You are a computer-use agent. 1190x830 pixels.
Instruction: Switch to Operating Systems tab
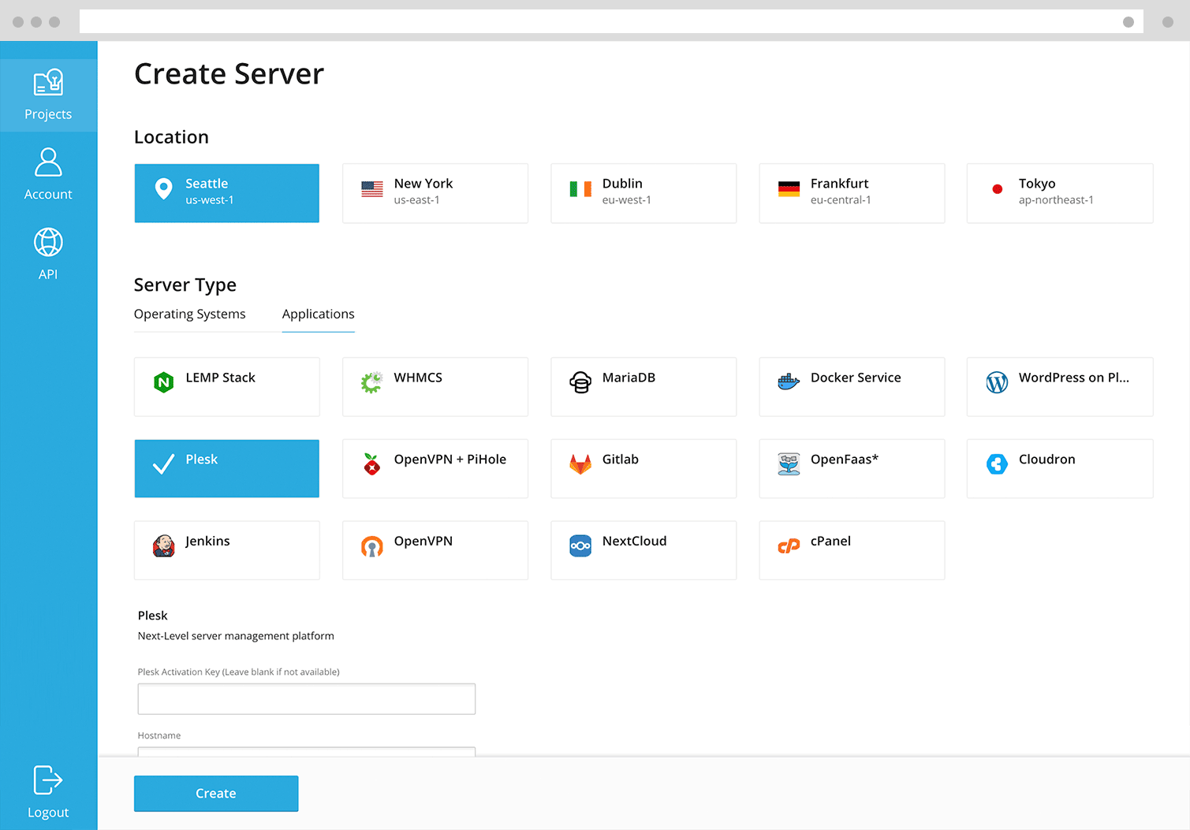(190, 314)
